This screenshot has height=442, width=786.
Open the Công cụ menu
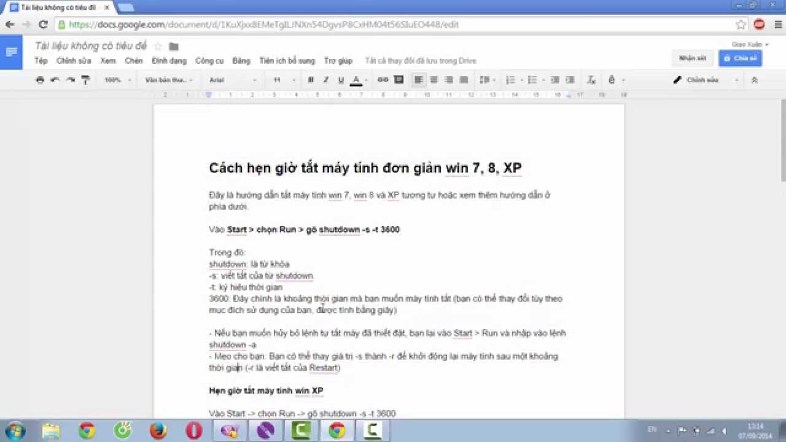[209, 61]
